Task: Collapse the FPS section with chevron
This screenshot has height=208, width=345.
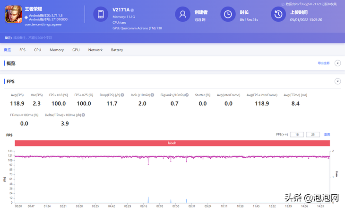Action: (337, 81)
